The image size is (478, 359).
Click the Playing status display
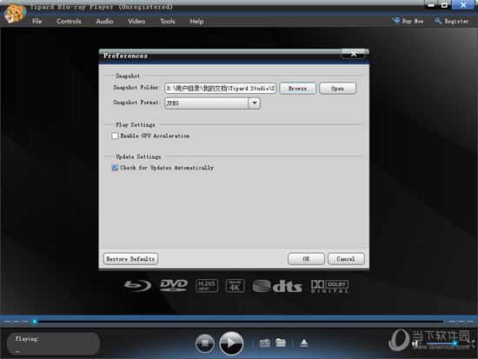pyautogui.click(x=53, y=343)
